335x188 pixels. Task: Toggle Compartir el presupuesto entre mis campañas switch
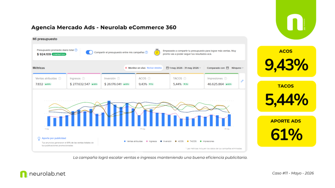(89, 52)
